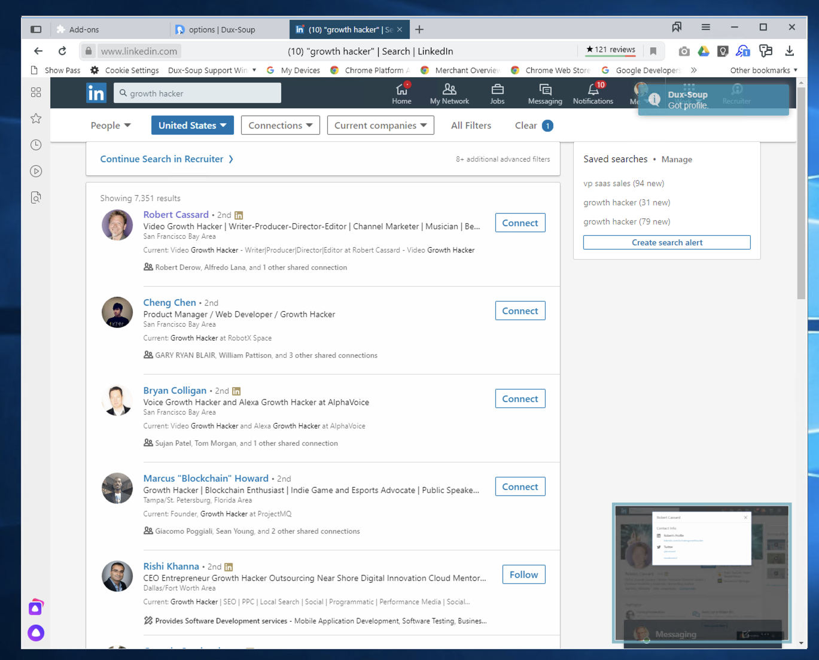
Task: Close the growth hacker tab
Action: point(400,29)
